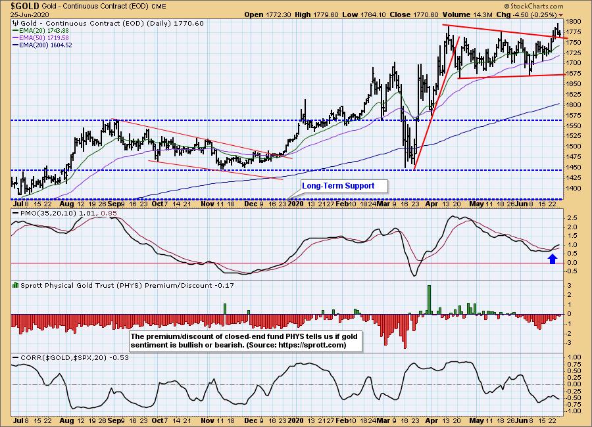Screen dimensions: 592x427
Task: Click the -0.75 label on correlation axis
Action: pyautogui.click(x=573, y=405)
